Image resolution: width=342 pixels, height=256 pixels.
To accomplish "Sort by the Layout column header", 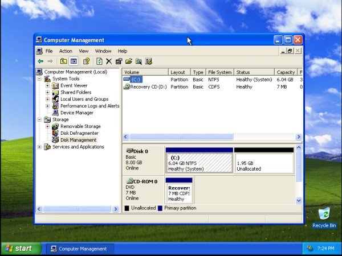I will click(180, 72).
